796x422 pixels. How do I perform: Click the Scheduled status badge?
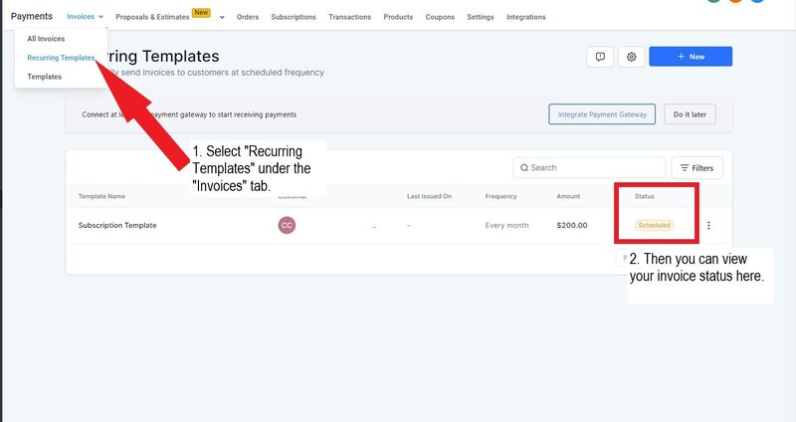click(x=655, y=225)
